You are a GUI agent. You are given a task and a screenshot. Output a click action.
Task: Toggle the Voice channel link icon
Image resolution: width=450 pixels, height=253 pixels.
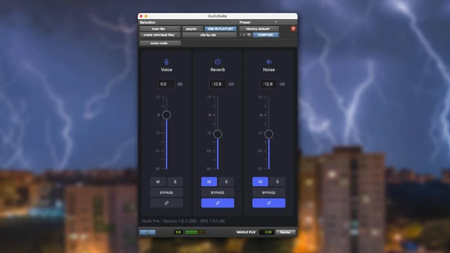click(166, 203)
